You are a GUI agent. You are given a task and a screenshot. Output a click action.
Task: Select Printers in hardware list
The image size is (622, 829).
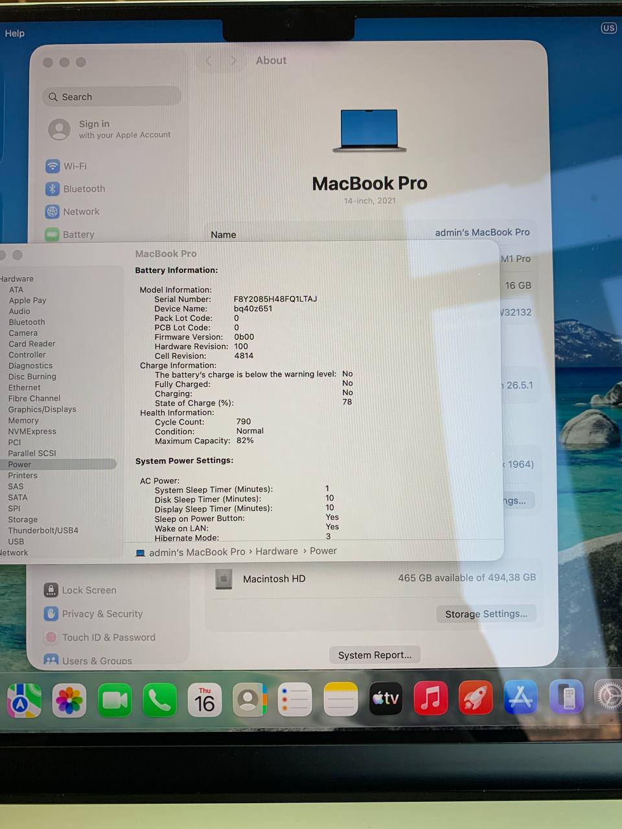23,475
